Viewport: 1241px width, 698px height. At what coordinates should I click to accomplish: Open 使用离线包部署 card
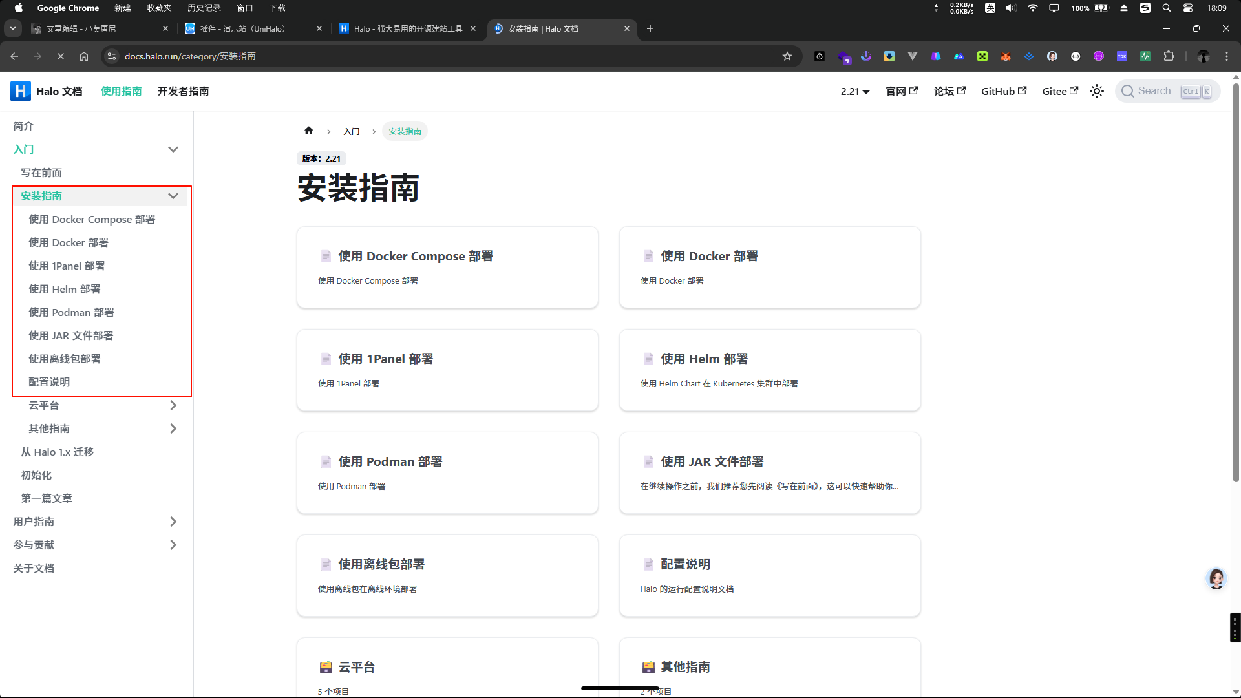[447, 575]
